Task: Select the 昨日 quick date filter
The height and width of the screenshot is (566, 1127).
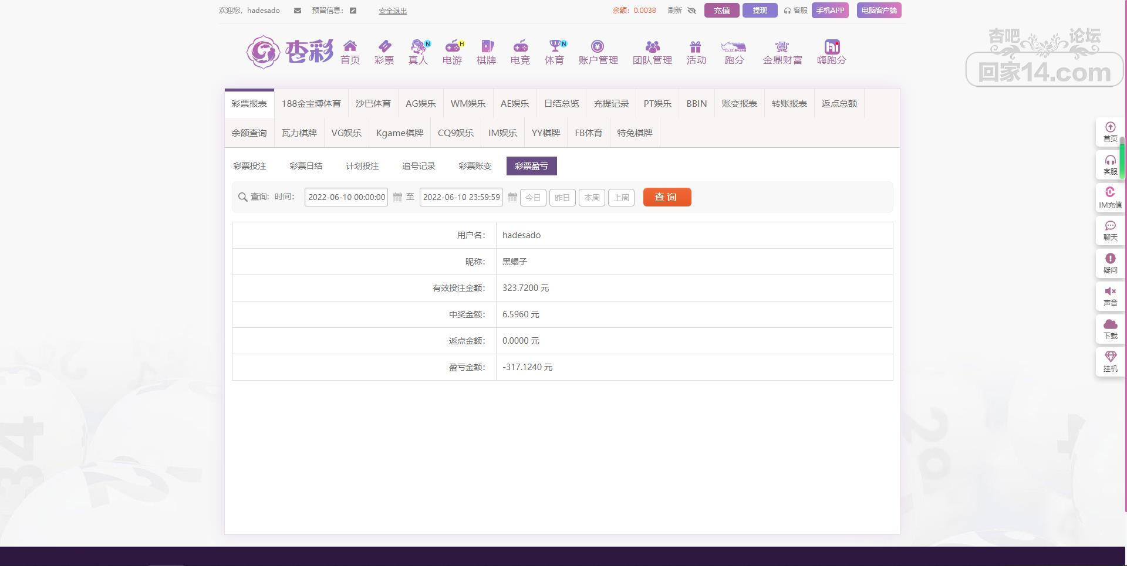Action: [x=562, y=198]
